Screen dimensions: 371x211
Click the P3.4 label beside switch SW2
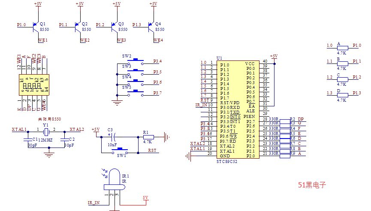pyautogui.click(x=157, y=61)
